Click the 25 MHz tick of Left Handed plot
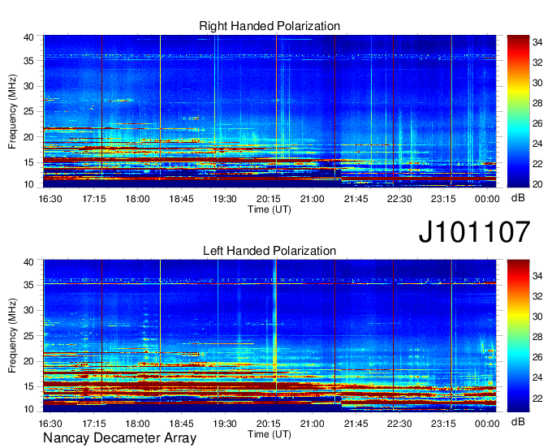Viewport: 552px width, 448px height. pos(28,336)
